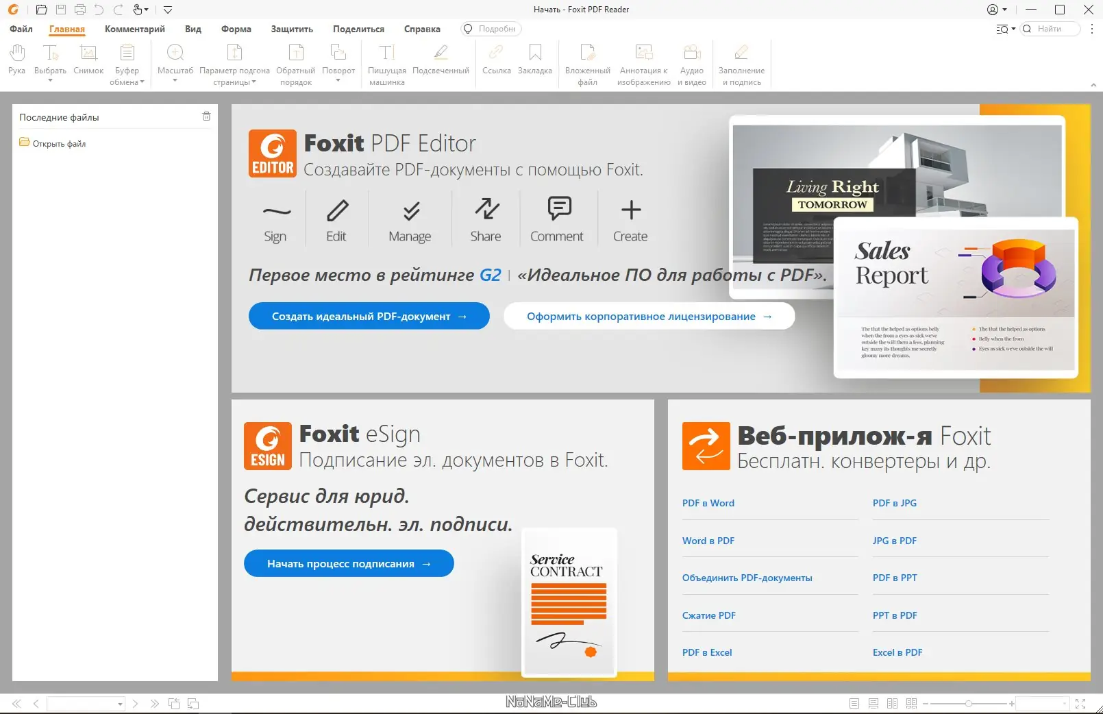Click Заполнение и подпись tool
Image resolution: width=1103 pixels, height=714 pixels.
click(741, 64)
